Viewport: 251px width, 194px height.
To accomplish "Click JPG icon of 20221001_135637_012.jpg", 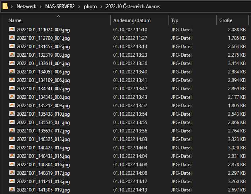I will click(x=12, y=130).
